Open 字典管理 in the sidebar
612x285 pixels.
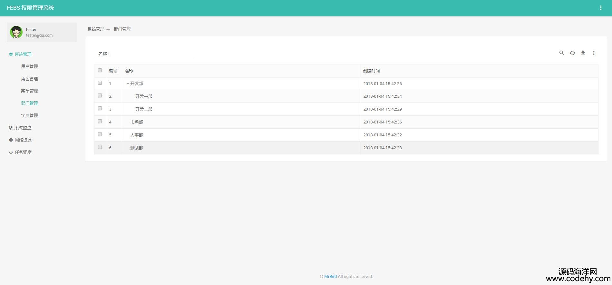29,115
